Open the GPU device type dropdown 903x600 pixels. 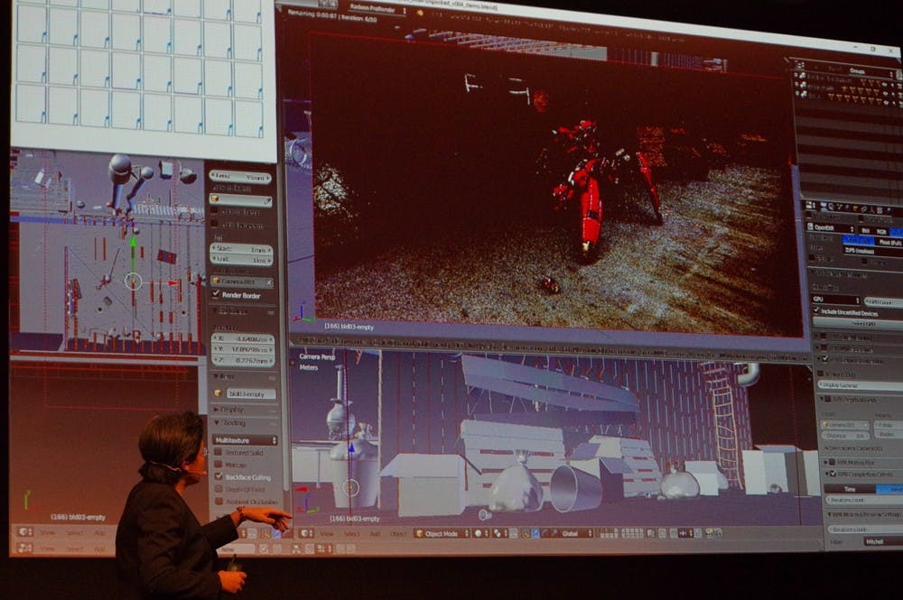pyautogui.click(x=835, y=300)
